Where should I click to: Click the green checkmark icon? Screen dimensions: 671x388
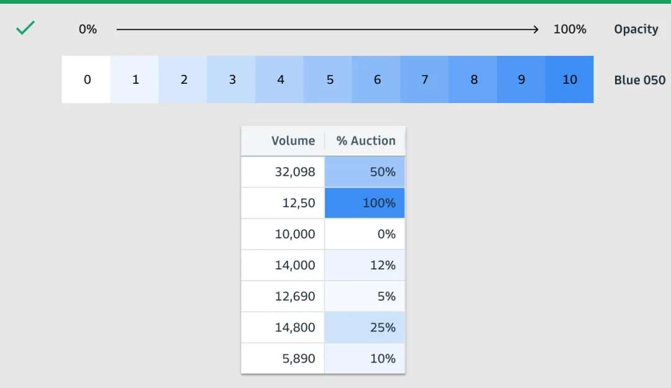[25, 28]
